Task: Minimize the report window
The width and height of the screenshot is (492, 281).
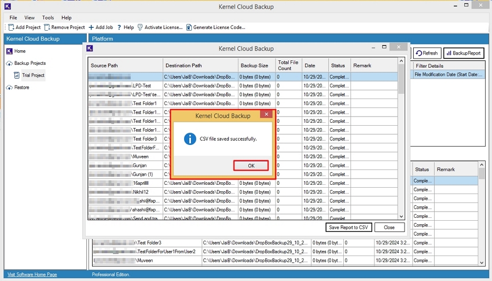Action: pyautogui.click(x=373, y=48)
